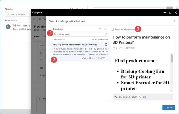Click the Timeline search magnifier icon

(8, 14)
